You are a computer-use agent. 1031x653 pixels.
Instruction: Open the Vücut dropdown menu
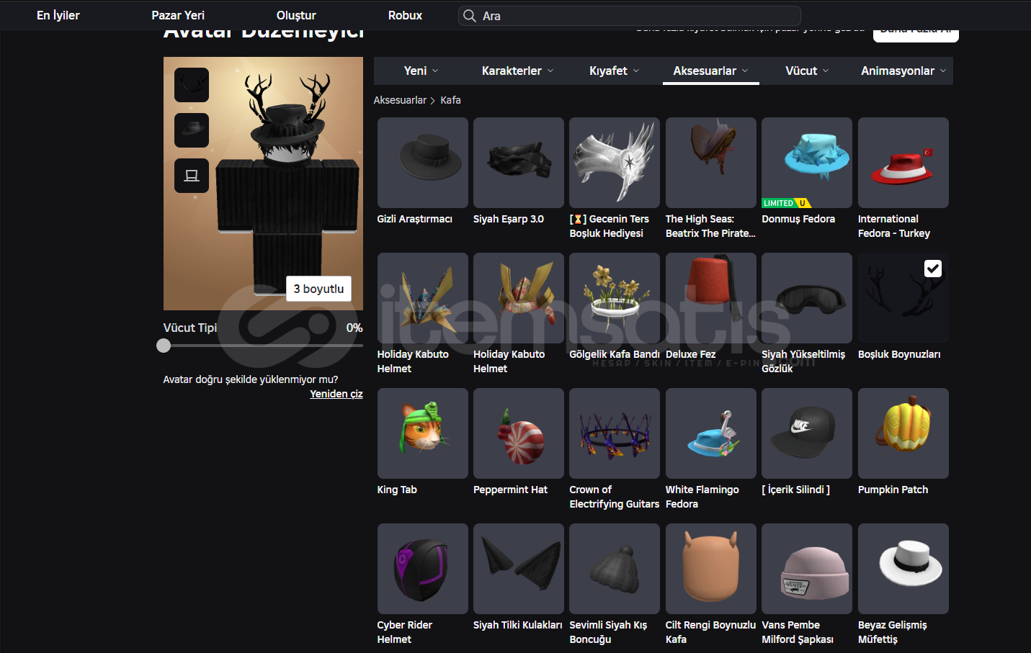[x=807, y=71]
